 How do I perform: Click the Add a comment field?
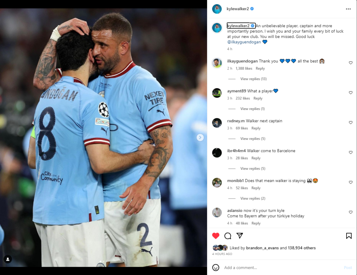click(282, 267)
